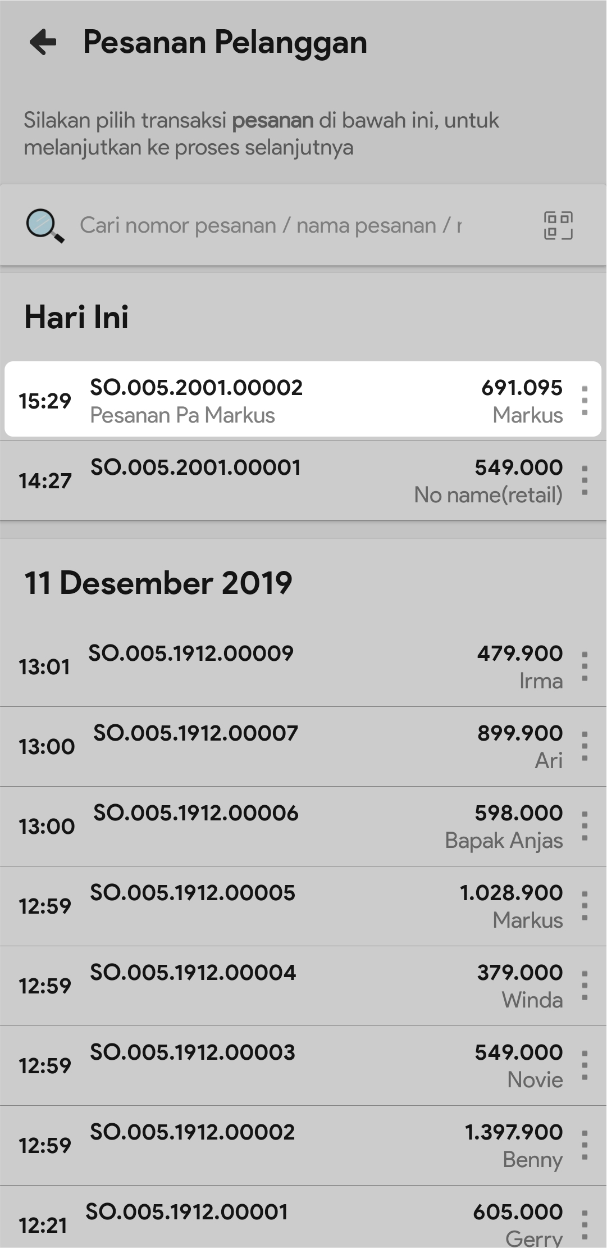Tap the back arrow icon
The image size is (607, 1248).
pos(43,42)
